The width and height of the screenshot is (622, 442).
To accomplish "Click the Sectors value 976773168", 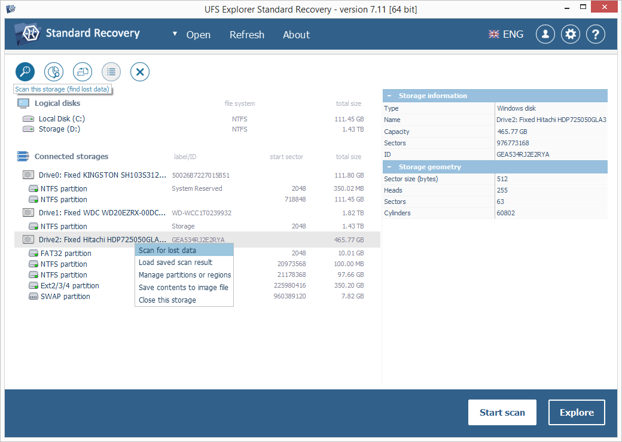I will [x=513, y=143].
